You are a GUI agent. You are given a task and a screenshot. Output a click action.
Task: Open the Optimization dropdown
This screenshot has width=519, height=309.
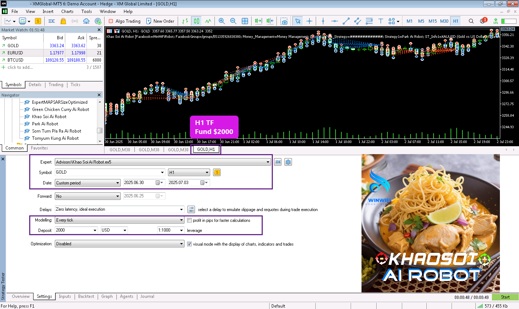pyautogui.click(x=120, y=244)
